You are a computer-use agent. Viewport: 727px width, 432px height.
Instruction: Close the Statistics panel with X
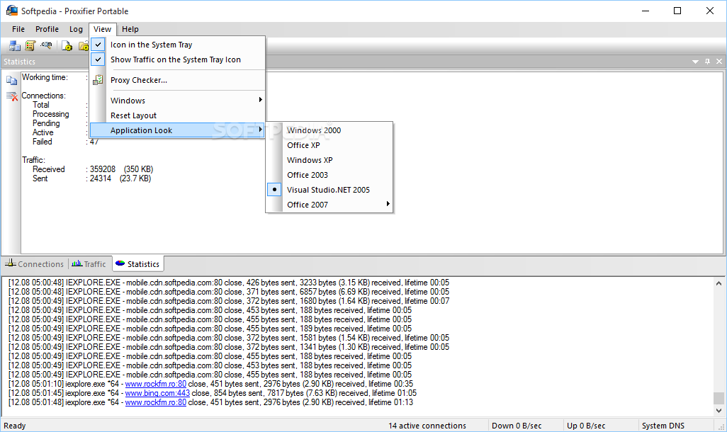719,61
